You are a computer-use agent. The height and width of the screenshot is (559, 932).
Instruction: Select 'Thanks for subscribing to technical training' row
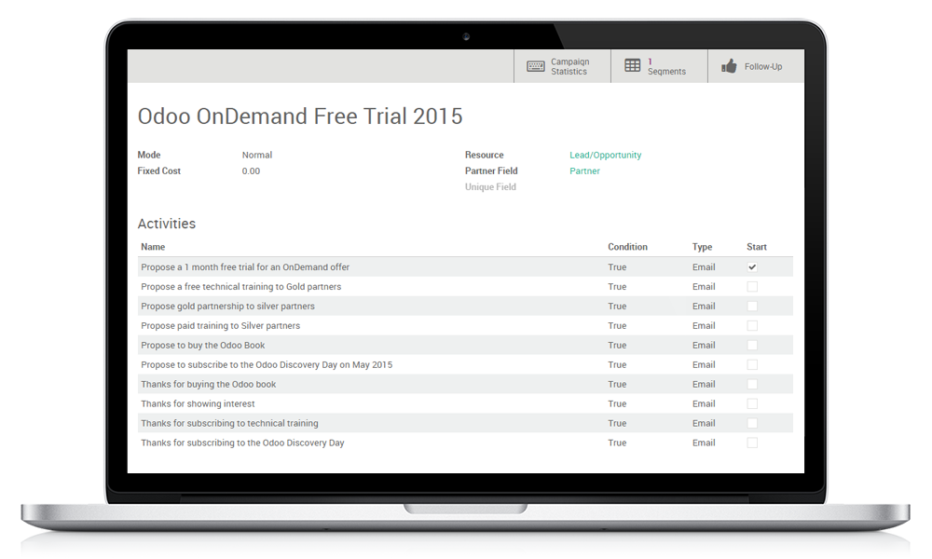pyautogui.click(x=465, y=424)
